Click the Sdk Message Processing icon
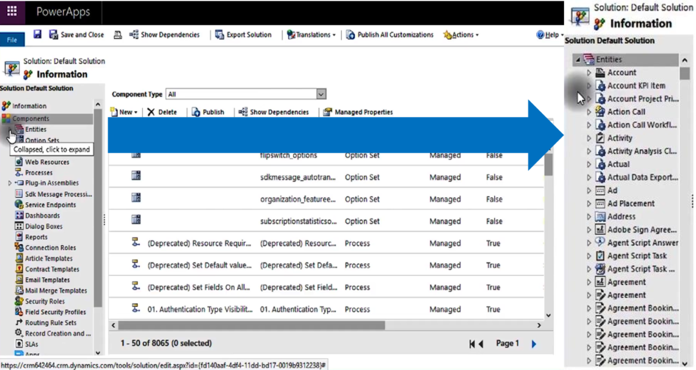Viewport: 696px width, 370px height. point(19,194)
